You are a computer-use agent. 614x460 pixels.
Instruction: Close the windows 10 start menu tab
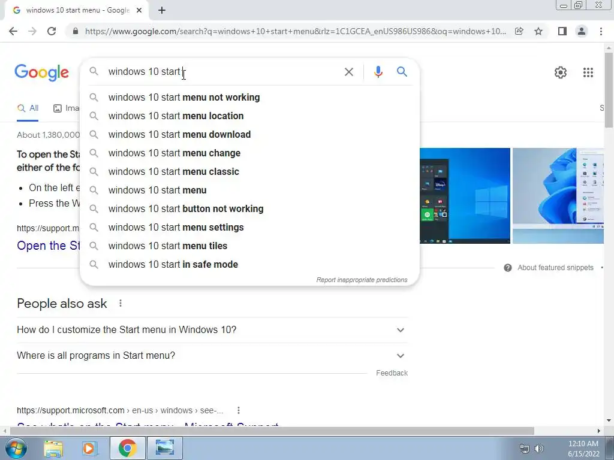139,11
